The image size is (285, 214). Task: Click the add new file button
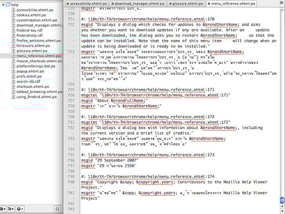(3, 209)
